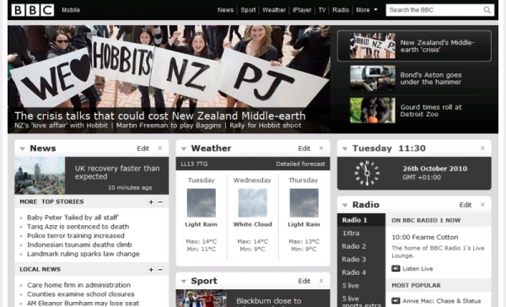
Task: Open UK recovery story city thumbnail
Action: (40, 175)
